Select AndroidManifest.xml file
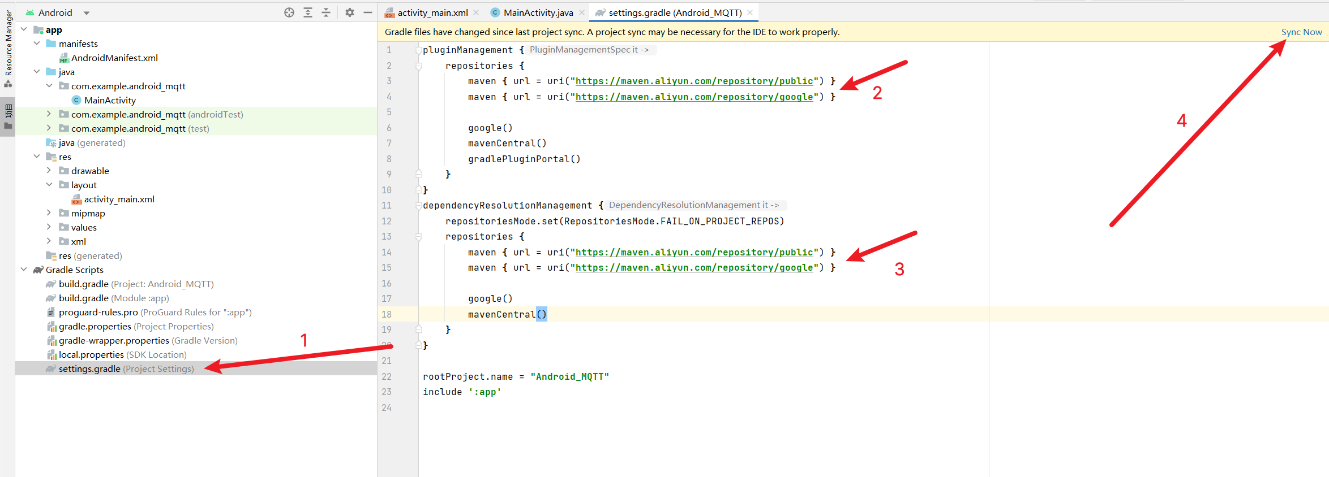Viewport: 1329px width, 477px height. pyautogui.click(x=114, y=58)
